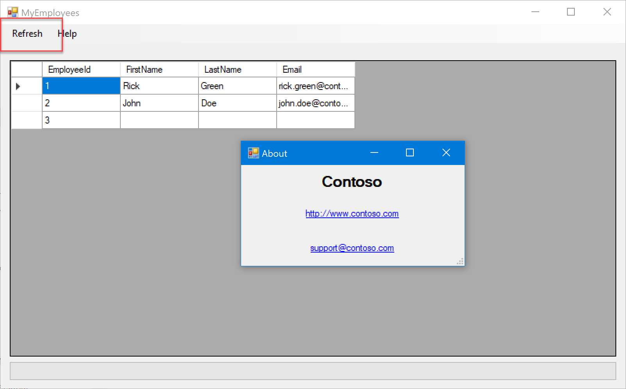Viewport: 626px width, 389px height.
Task: Open the http://www.contoso.com link
Action: click(352, 213)
